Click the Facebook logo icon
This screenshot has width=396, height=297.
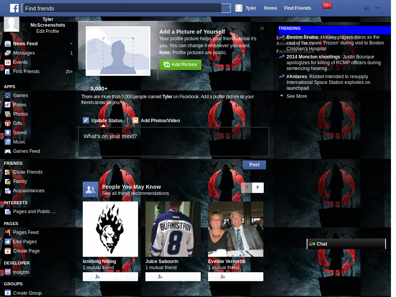(14, 8)
